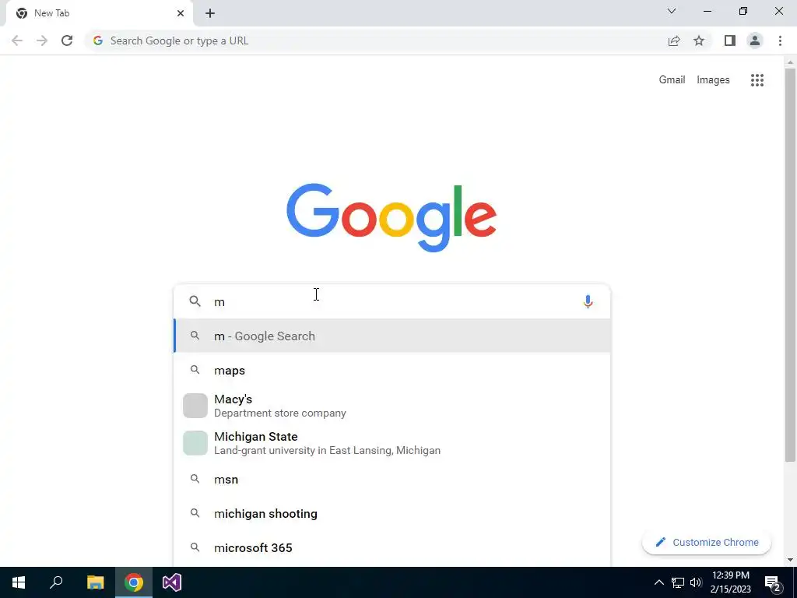Open a new tab with plus button

tap(210, 13)
